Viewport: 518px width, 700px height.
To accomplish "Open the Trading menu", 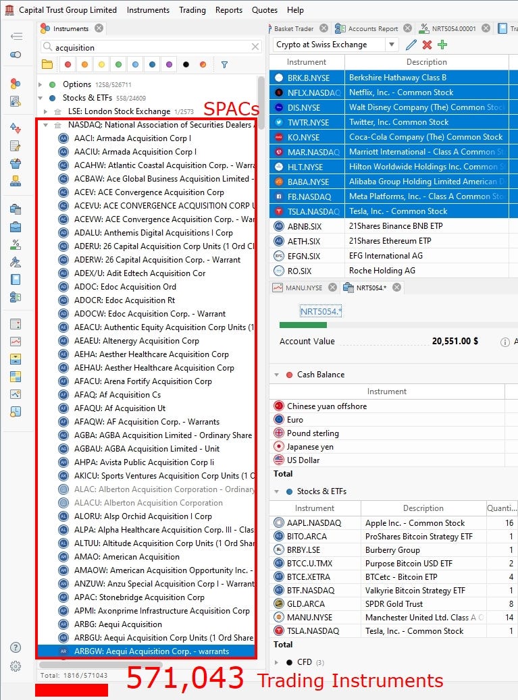I will tap(192, 10).
